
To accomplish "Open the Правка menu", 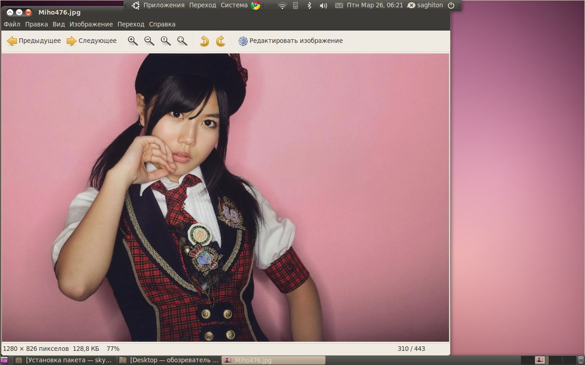I will (37, 24).
